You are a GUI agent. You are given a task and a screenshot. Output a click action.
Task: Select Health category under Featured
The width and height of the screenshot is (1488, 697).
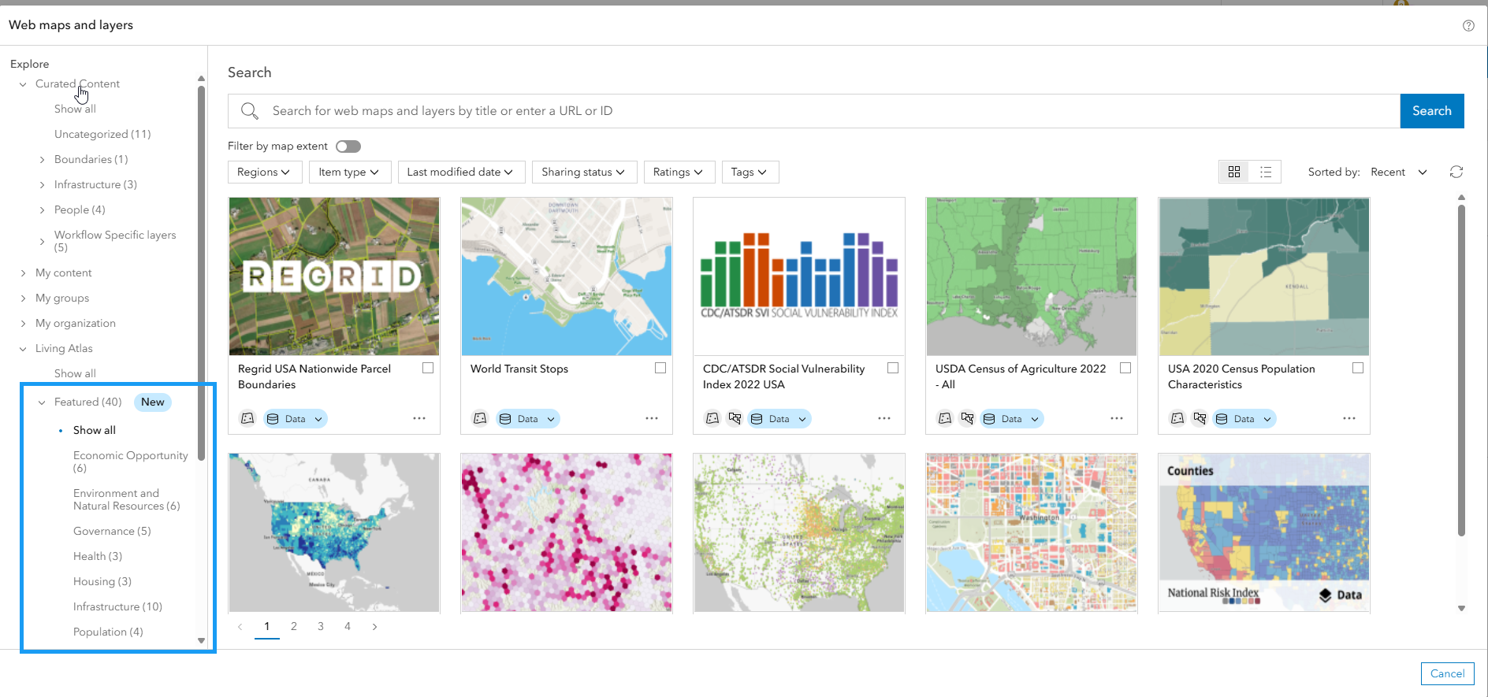(98, 556)
